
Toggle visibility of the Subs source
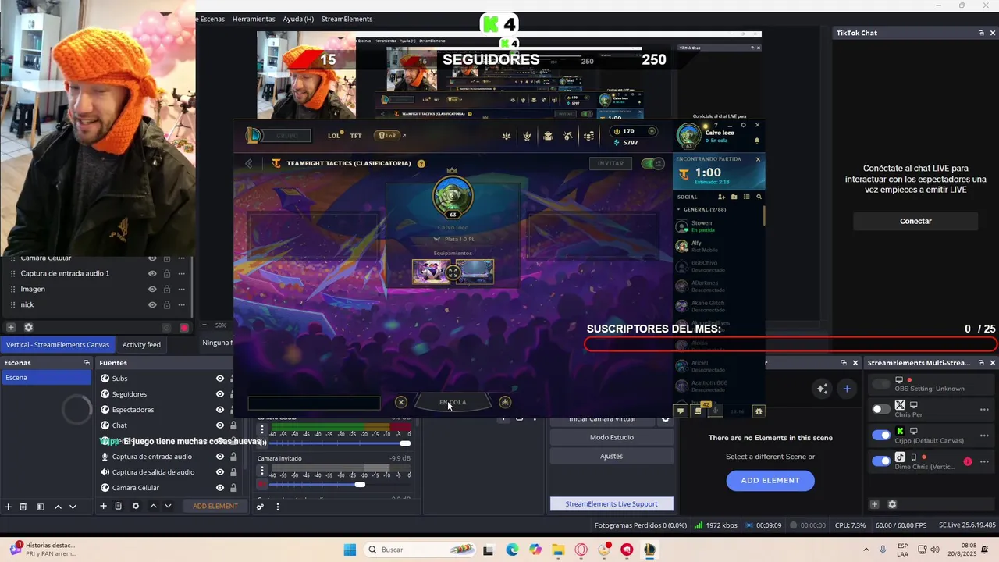pos(220,379)
